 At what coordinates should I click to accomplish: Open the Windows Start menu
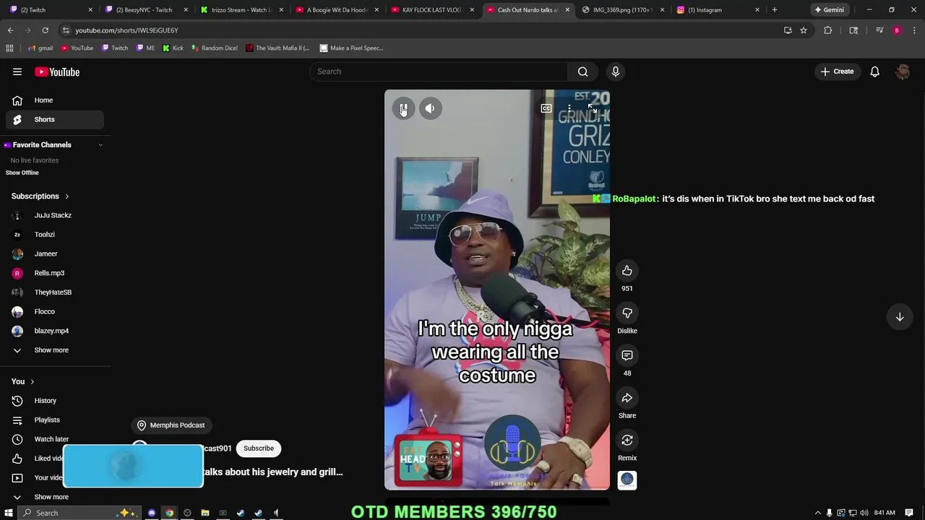tap(8, 513)
